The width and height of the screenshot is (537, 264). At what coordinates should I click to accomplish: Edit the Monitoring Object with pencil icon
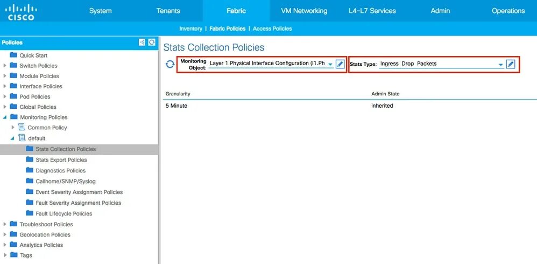point(340,64)
